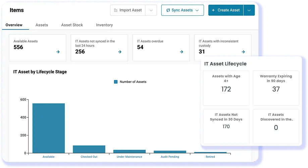Open the Asset Stock tab

pyautogui.click(x=72, y=25)
